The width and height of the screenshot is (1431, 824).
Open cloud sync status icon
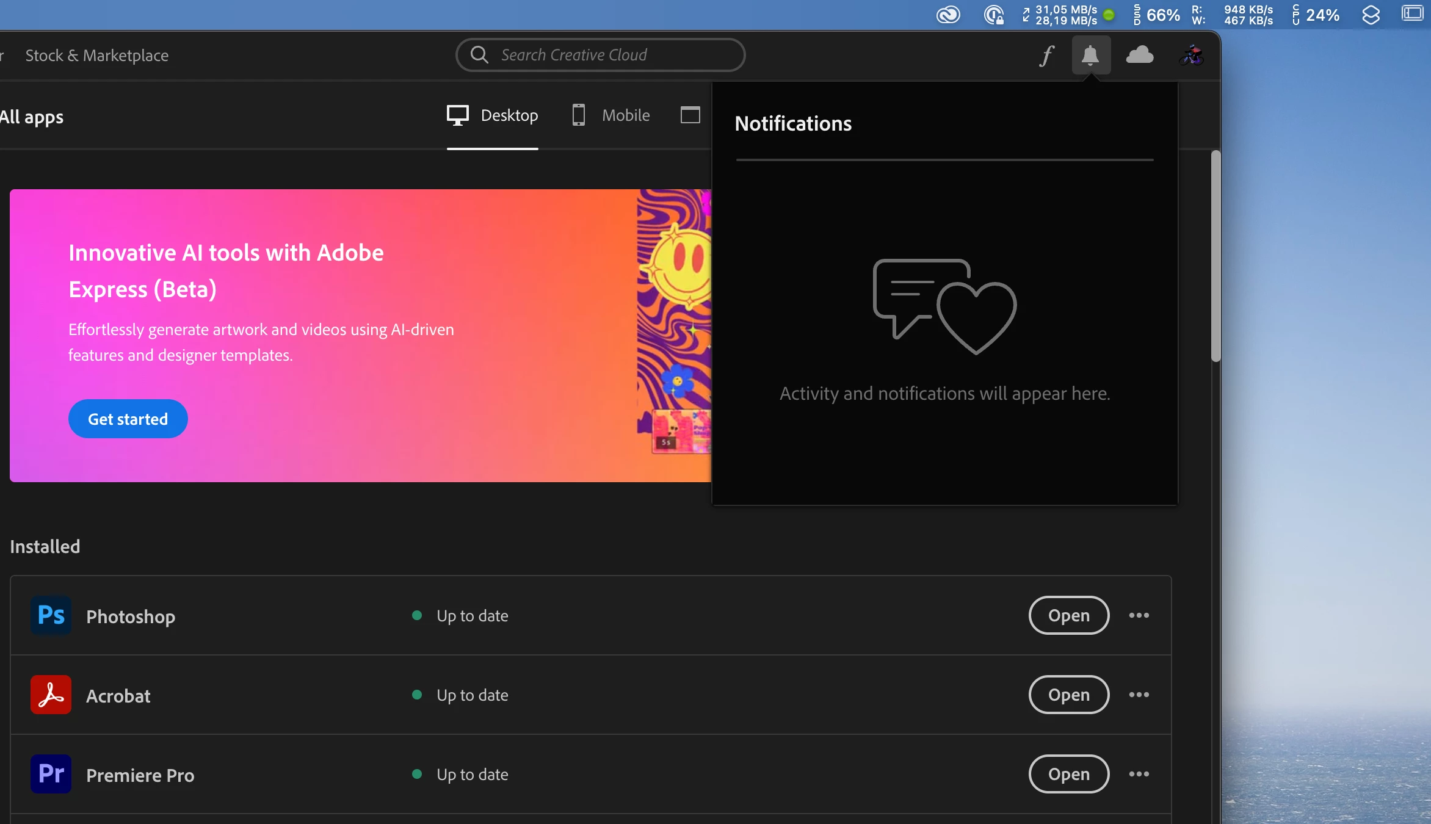tap(1139, 56)
